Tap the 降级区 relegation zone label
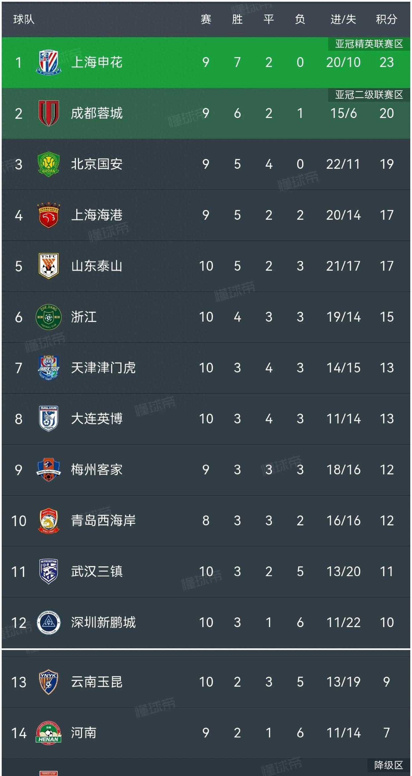This screenshot has height=776, width=412. pos(388,765)
